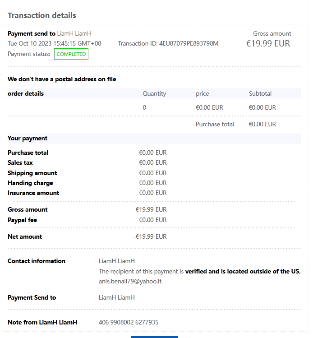
Task: Click the Transaction details heading
Action: 42,15
